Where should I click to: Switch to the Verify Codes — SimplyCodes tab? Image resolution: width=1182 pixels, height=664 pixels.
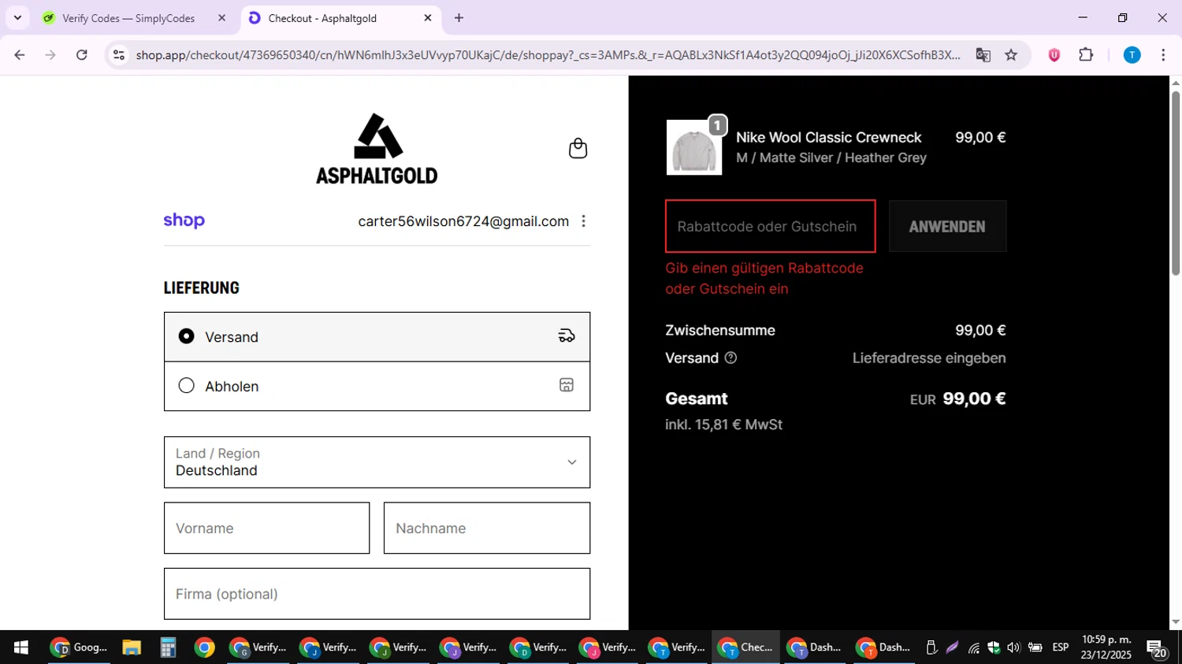(x=135, y=18)
